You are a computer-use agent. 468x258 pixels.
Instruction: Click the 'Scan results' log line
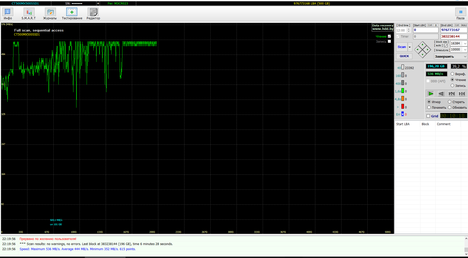tap(96, 244)
